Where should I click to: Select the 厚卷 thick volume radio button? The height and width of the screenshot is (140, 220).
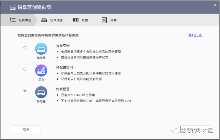(x=25, y=69)
